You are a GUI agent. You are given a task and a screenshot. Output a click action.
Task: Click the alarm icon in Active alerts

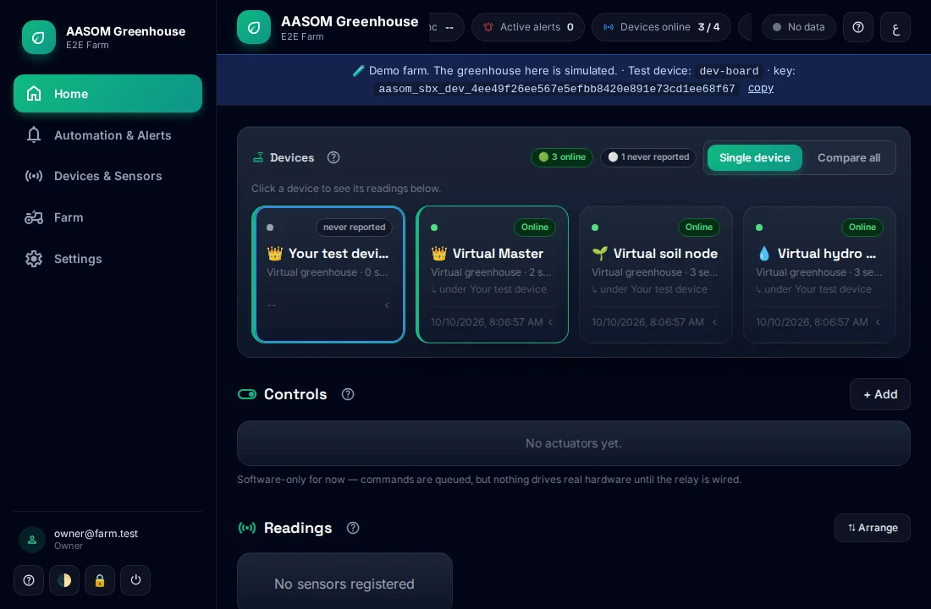pos(488,27)
